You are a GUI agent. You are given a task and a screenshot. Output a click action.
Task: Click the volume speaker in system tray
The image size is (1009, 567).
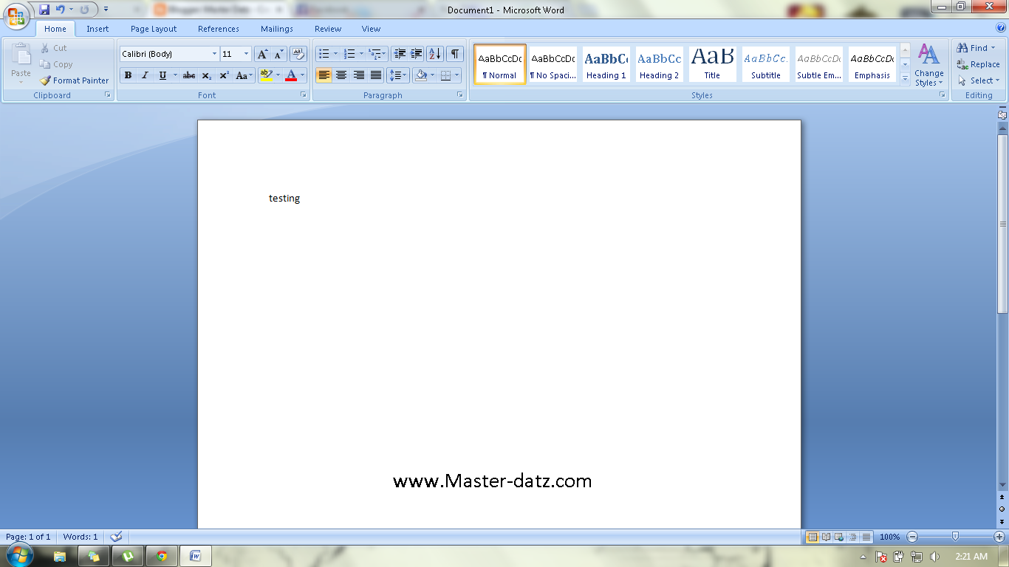tap(934, 557)
